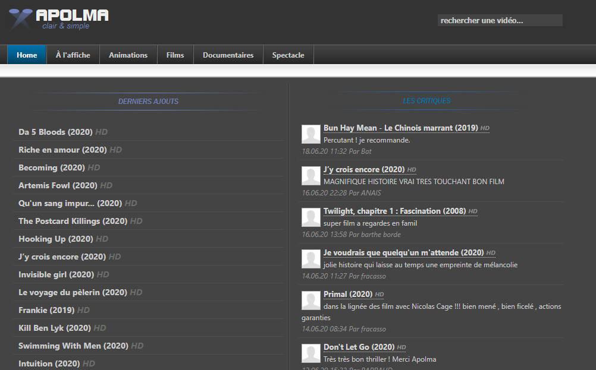Open Kill Ben Lyk (2020)
Image resolution: width=596 pixels, height=370 pixels.
pos(55,328)
